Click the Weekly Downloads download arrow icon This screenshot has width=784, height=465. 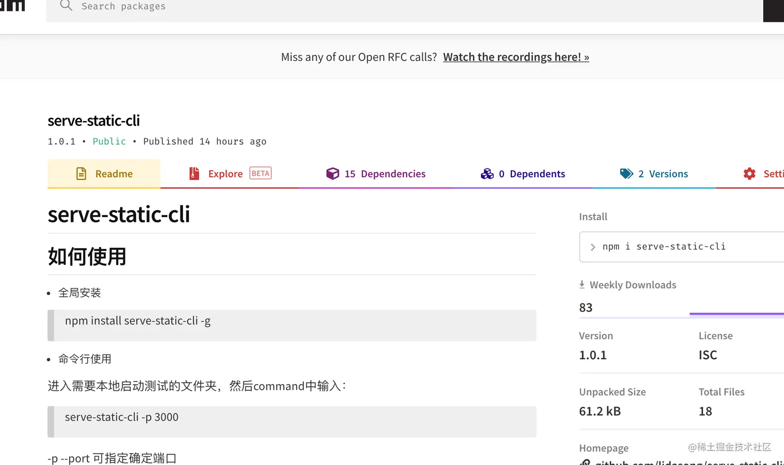point(582,285)
